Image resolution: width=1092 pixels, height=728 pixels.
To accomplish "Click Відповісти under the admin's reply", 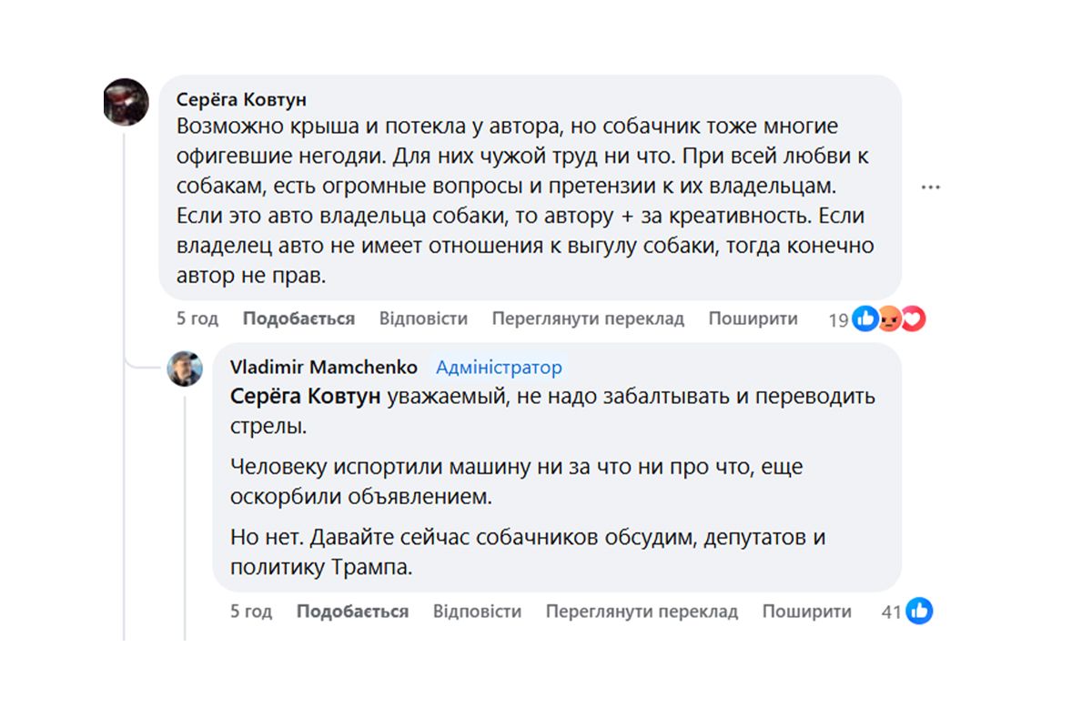I will pos(477,612).
